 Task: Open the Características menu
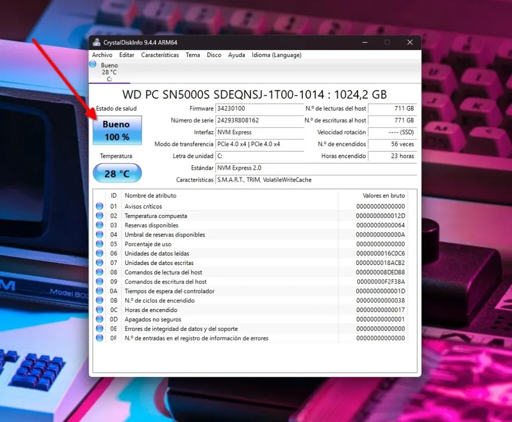pyautogui.click(x=160, y=55)
